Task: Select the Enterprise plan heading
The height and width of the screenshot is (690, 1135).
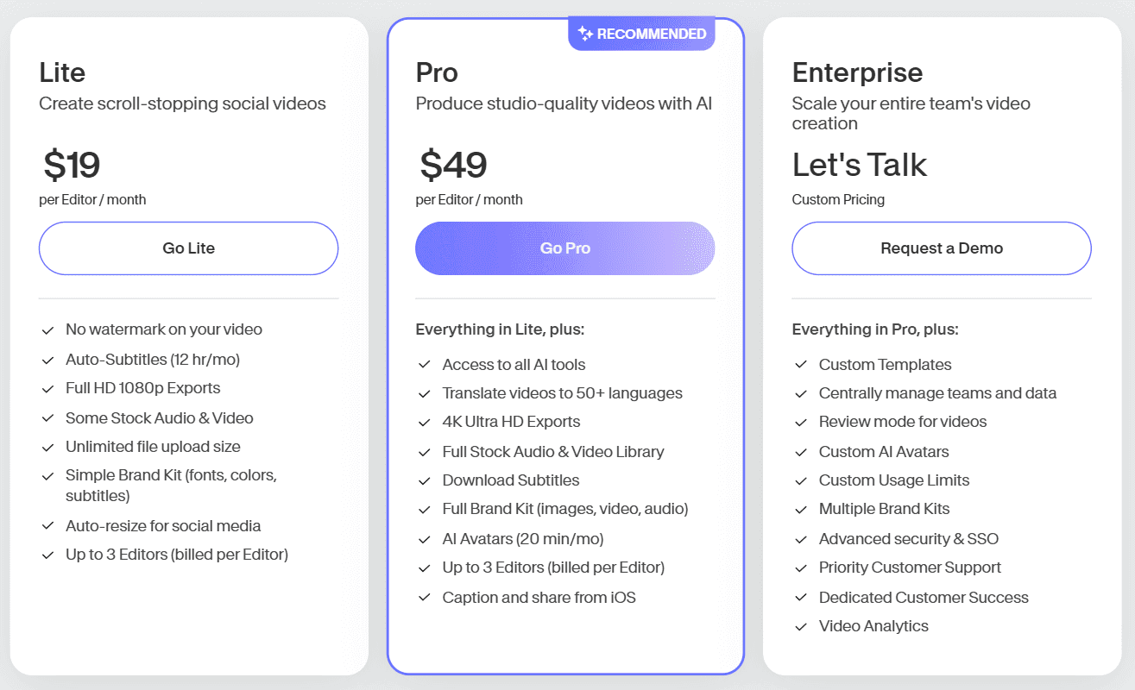Action: coord(857,72)
